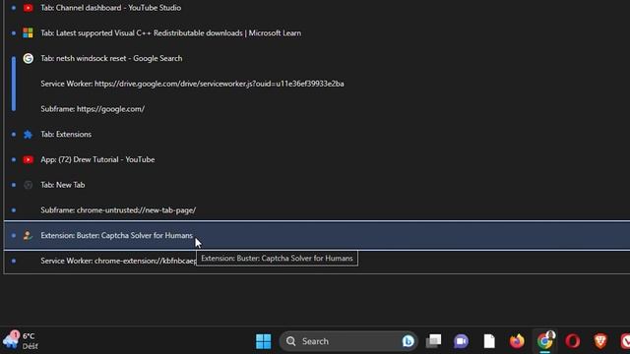Screen dimensions: 630x354
Task: Select the Drew Tutorial - YouTube app row
Action: point(317,159)
